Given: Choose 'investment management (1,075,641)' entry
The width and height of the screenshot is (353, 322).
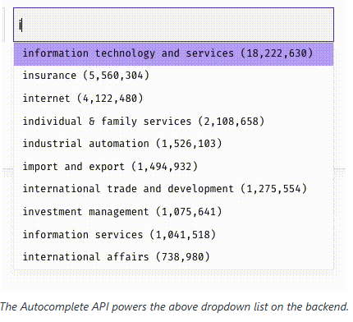Looking at the screenshot, I should point(173,212).
